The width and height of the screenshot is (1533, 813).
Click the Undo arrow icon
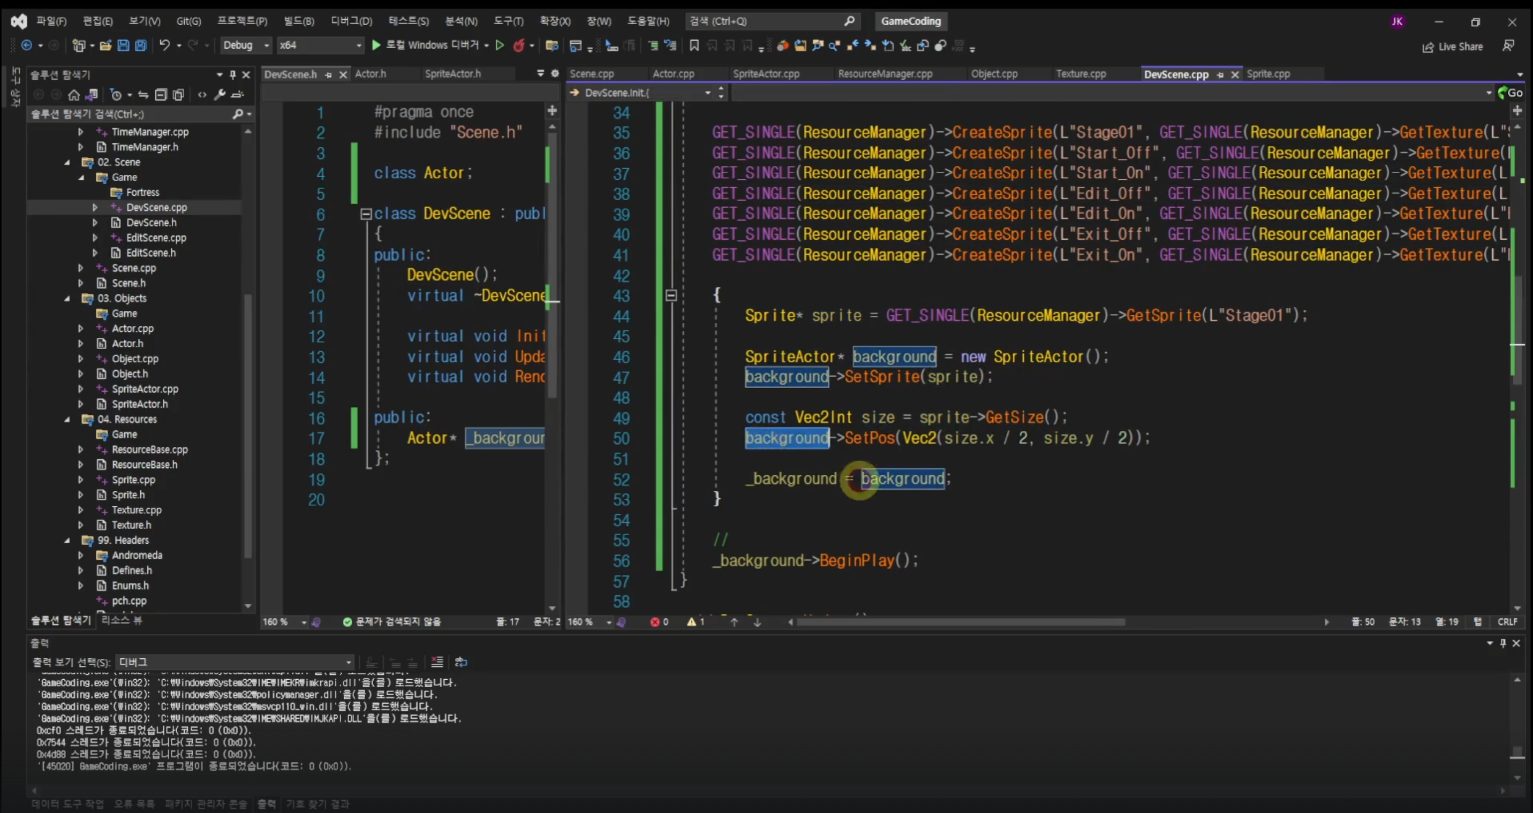[x=165, y=45]
